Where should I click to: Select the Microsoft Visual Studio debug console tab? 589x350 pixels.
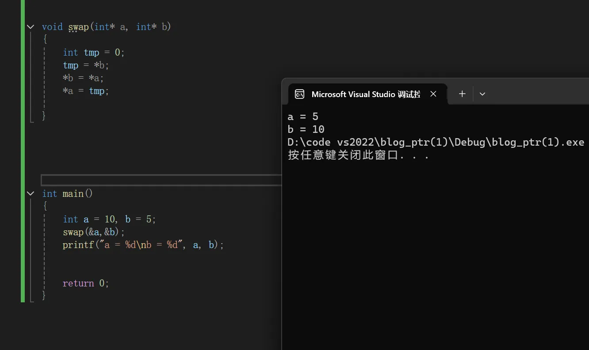(367, 94)
